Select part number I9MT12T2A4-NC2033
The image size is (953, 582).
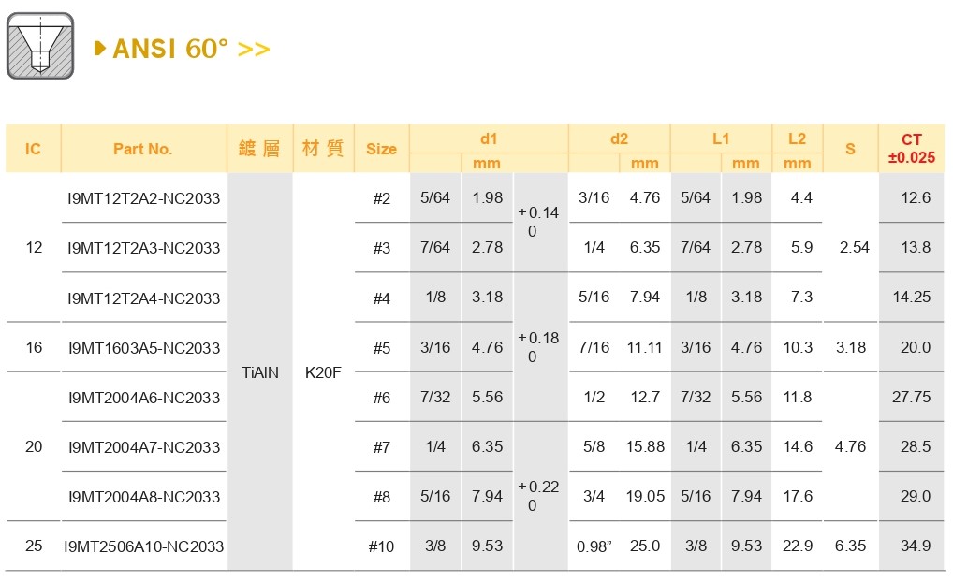[x=143, y=298]
